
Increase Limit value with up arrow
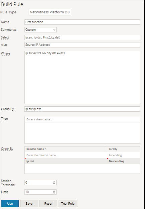(54, 191)
